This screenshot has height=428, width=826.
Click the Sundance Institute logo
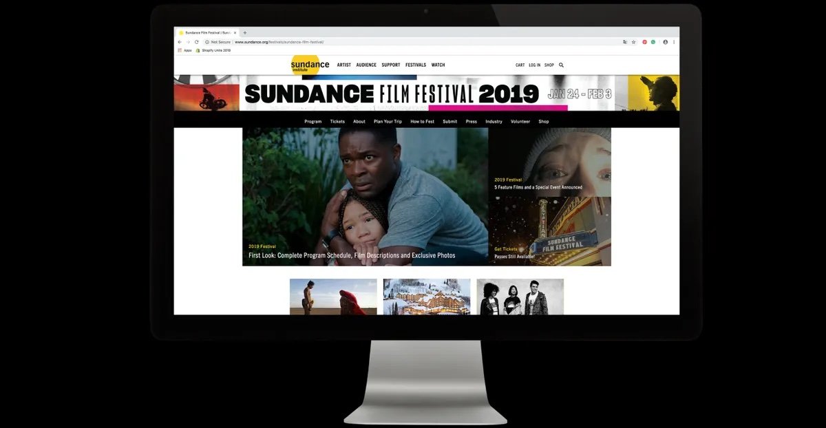308,65
